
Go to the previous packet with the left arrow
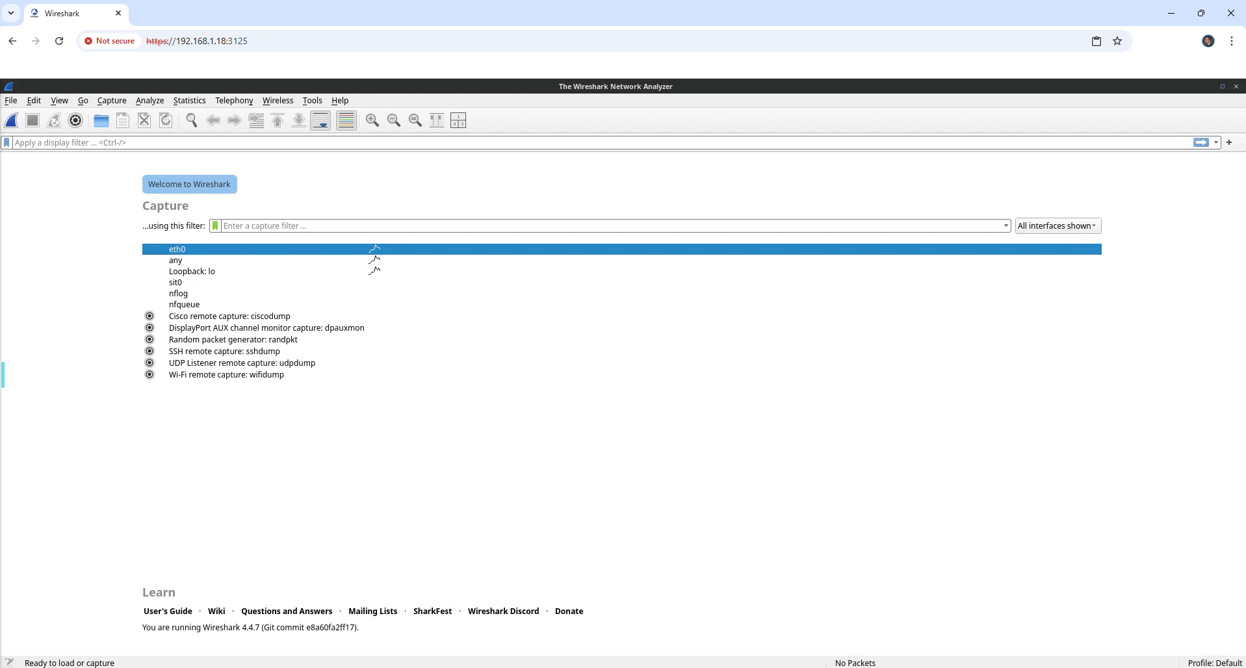pyautogui.click(x=213, y=120)
